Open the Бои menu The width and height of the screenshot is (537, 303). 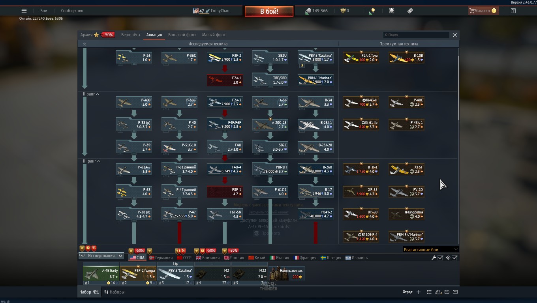coord(44,11)
